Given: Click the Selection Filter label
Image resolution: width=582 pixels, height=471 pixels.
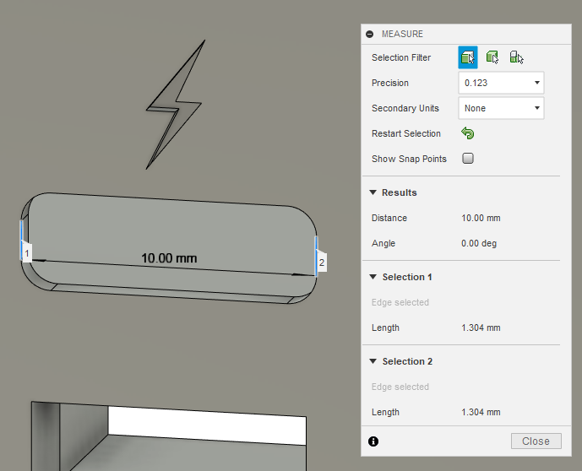Looking at the screenshot, I should point(401,57).
